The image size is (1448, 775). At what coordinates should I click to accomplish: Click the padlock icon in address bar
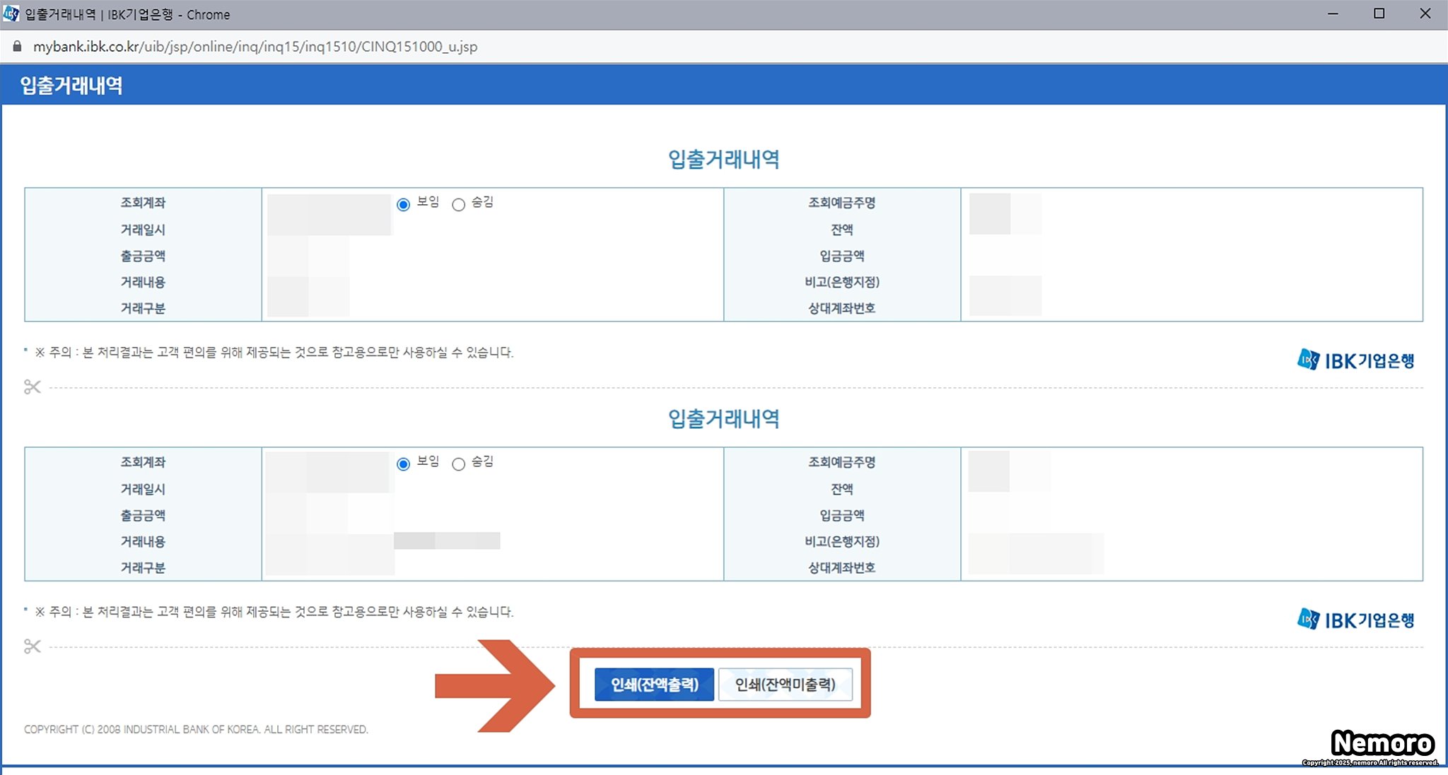[17, 47]
